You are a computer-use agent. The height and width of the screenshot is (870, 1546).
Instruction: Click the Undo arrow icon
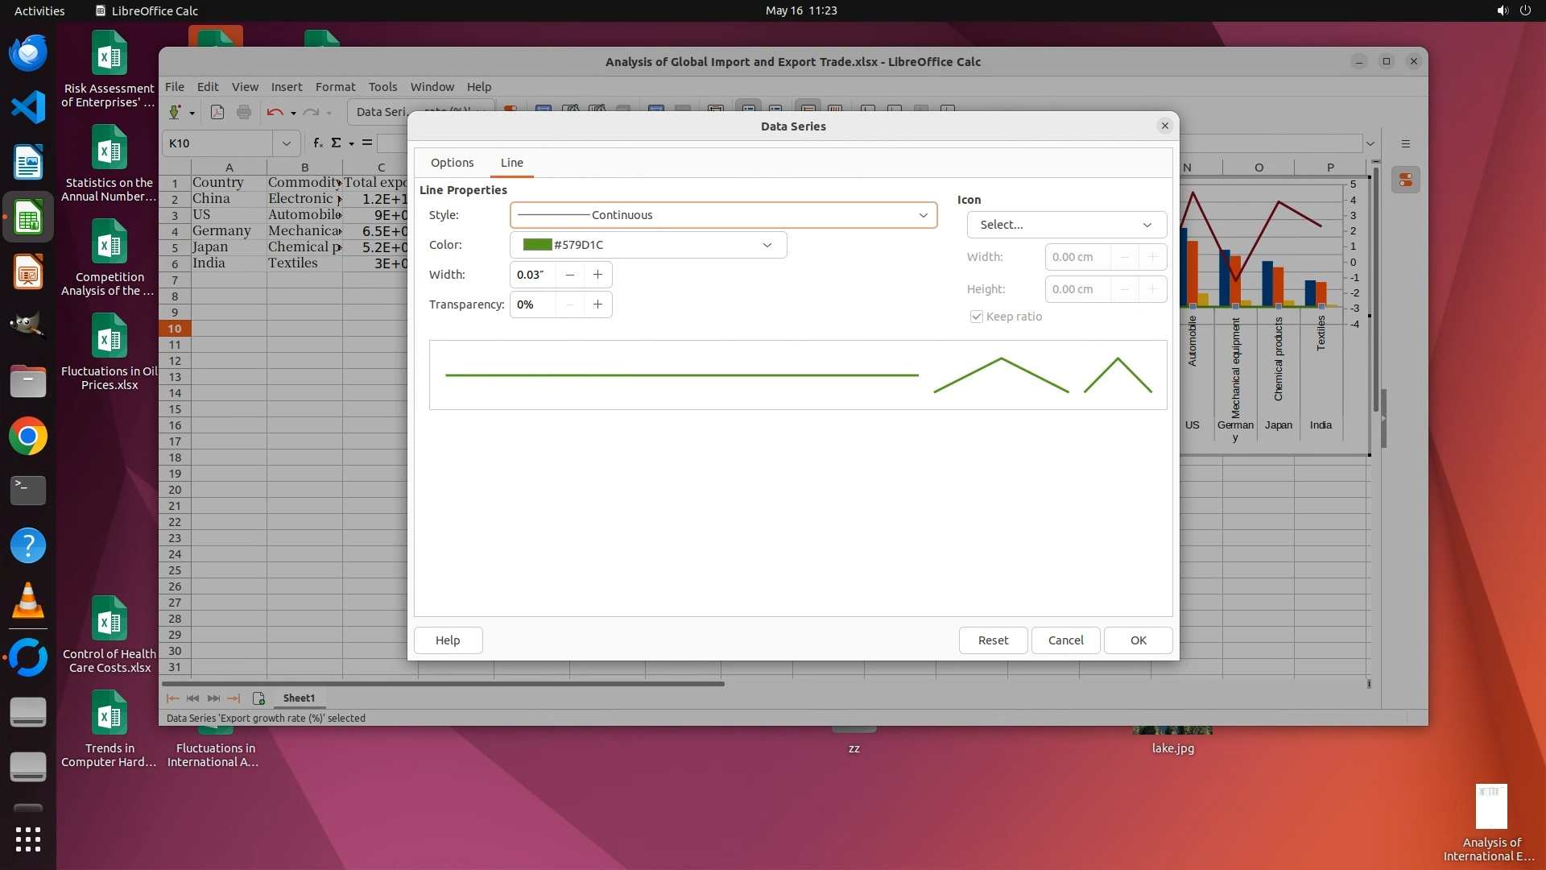tap(275, 112)
